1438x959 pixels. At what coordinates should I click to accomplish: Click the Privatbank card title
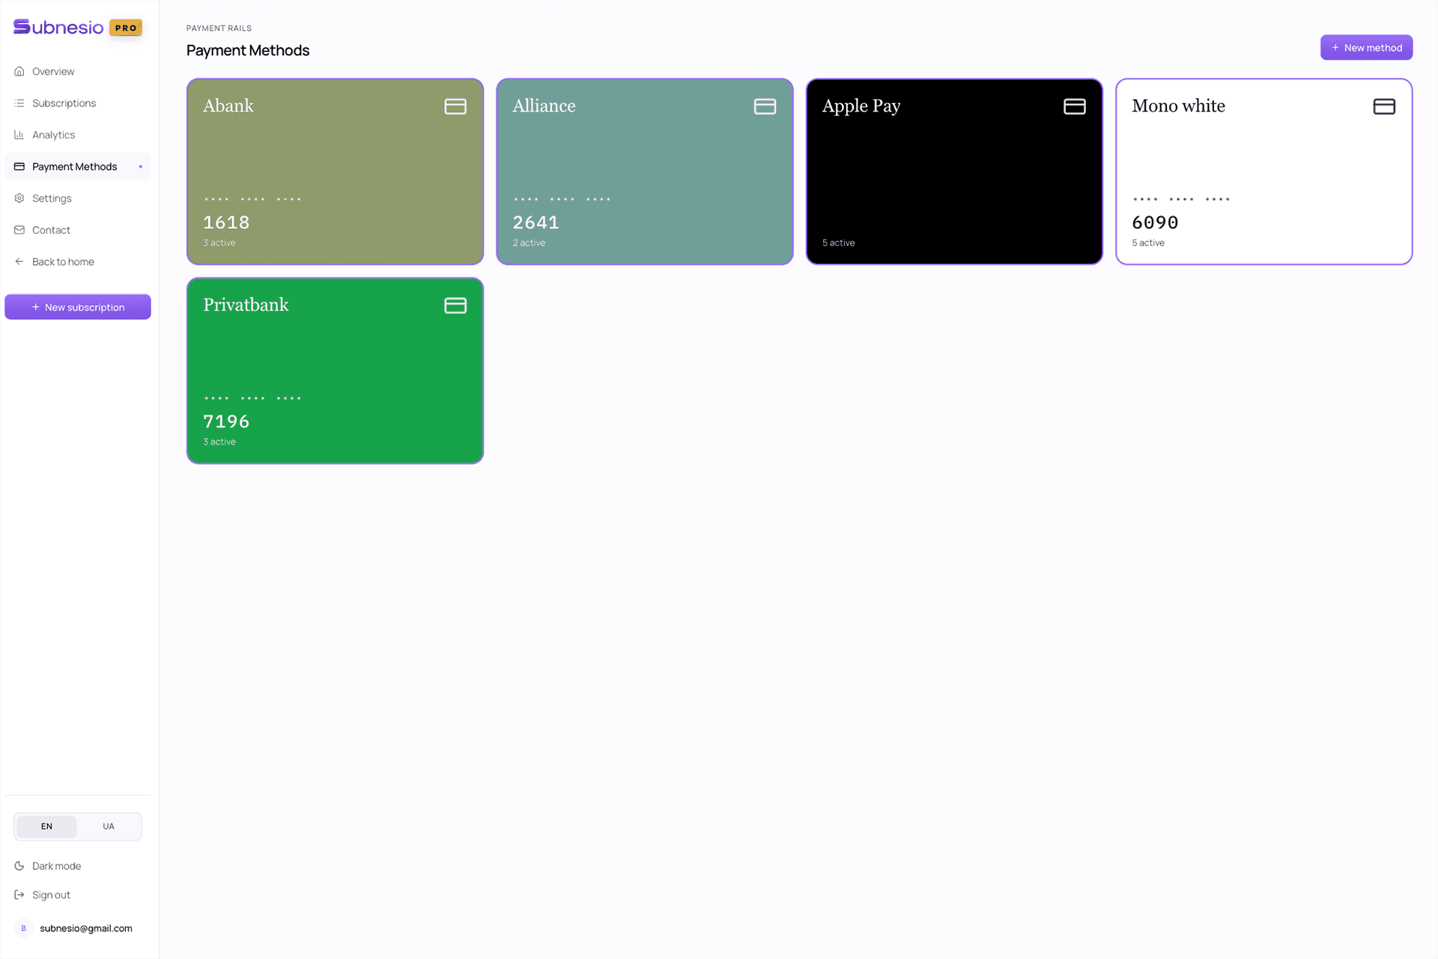(x=246, y=305)
